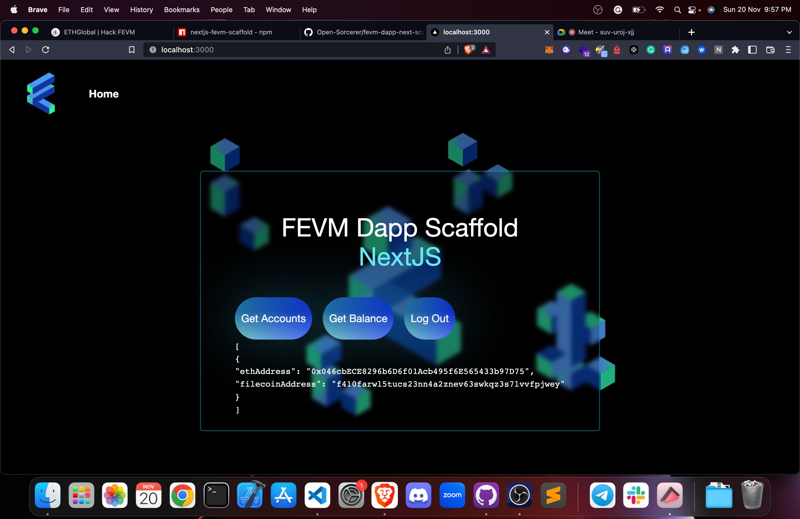Open the History menu bar item

[142, 10]
